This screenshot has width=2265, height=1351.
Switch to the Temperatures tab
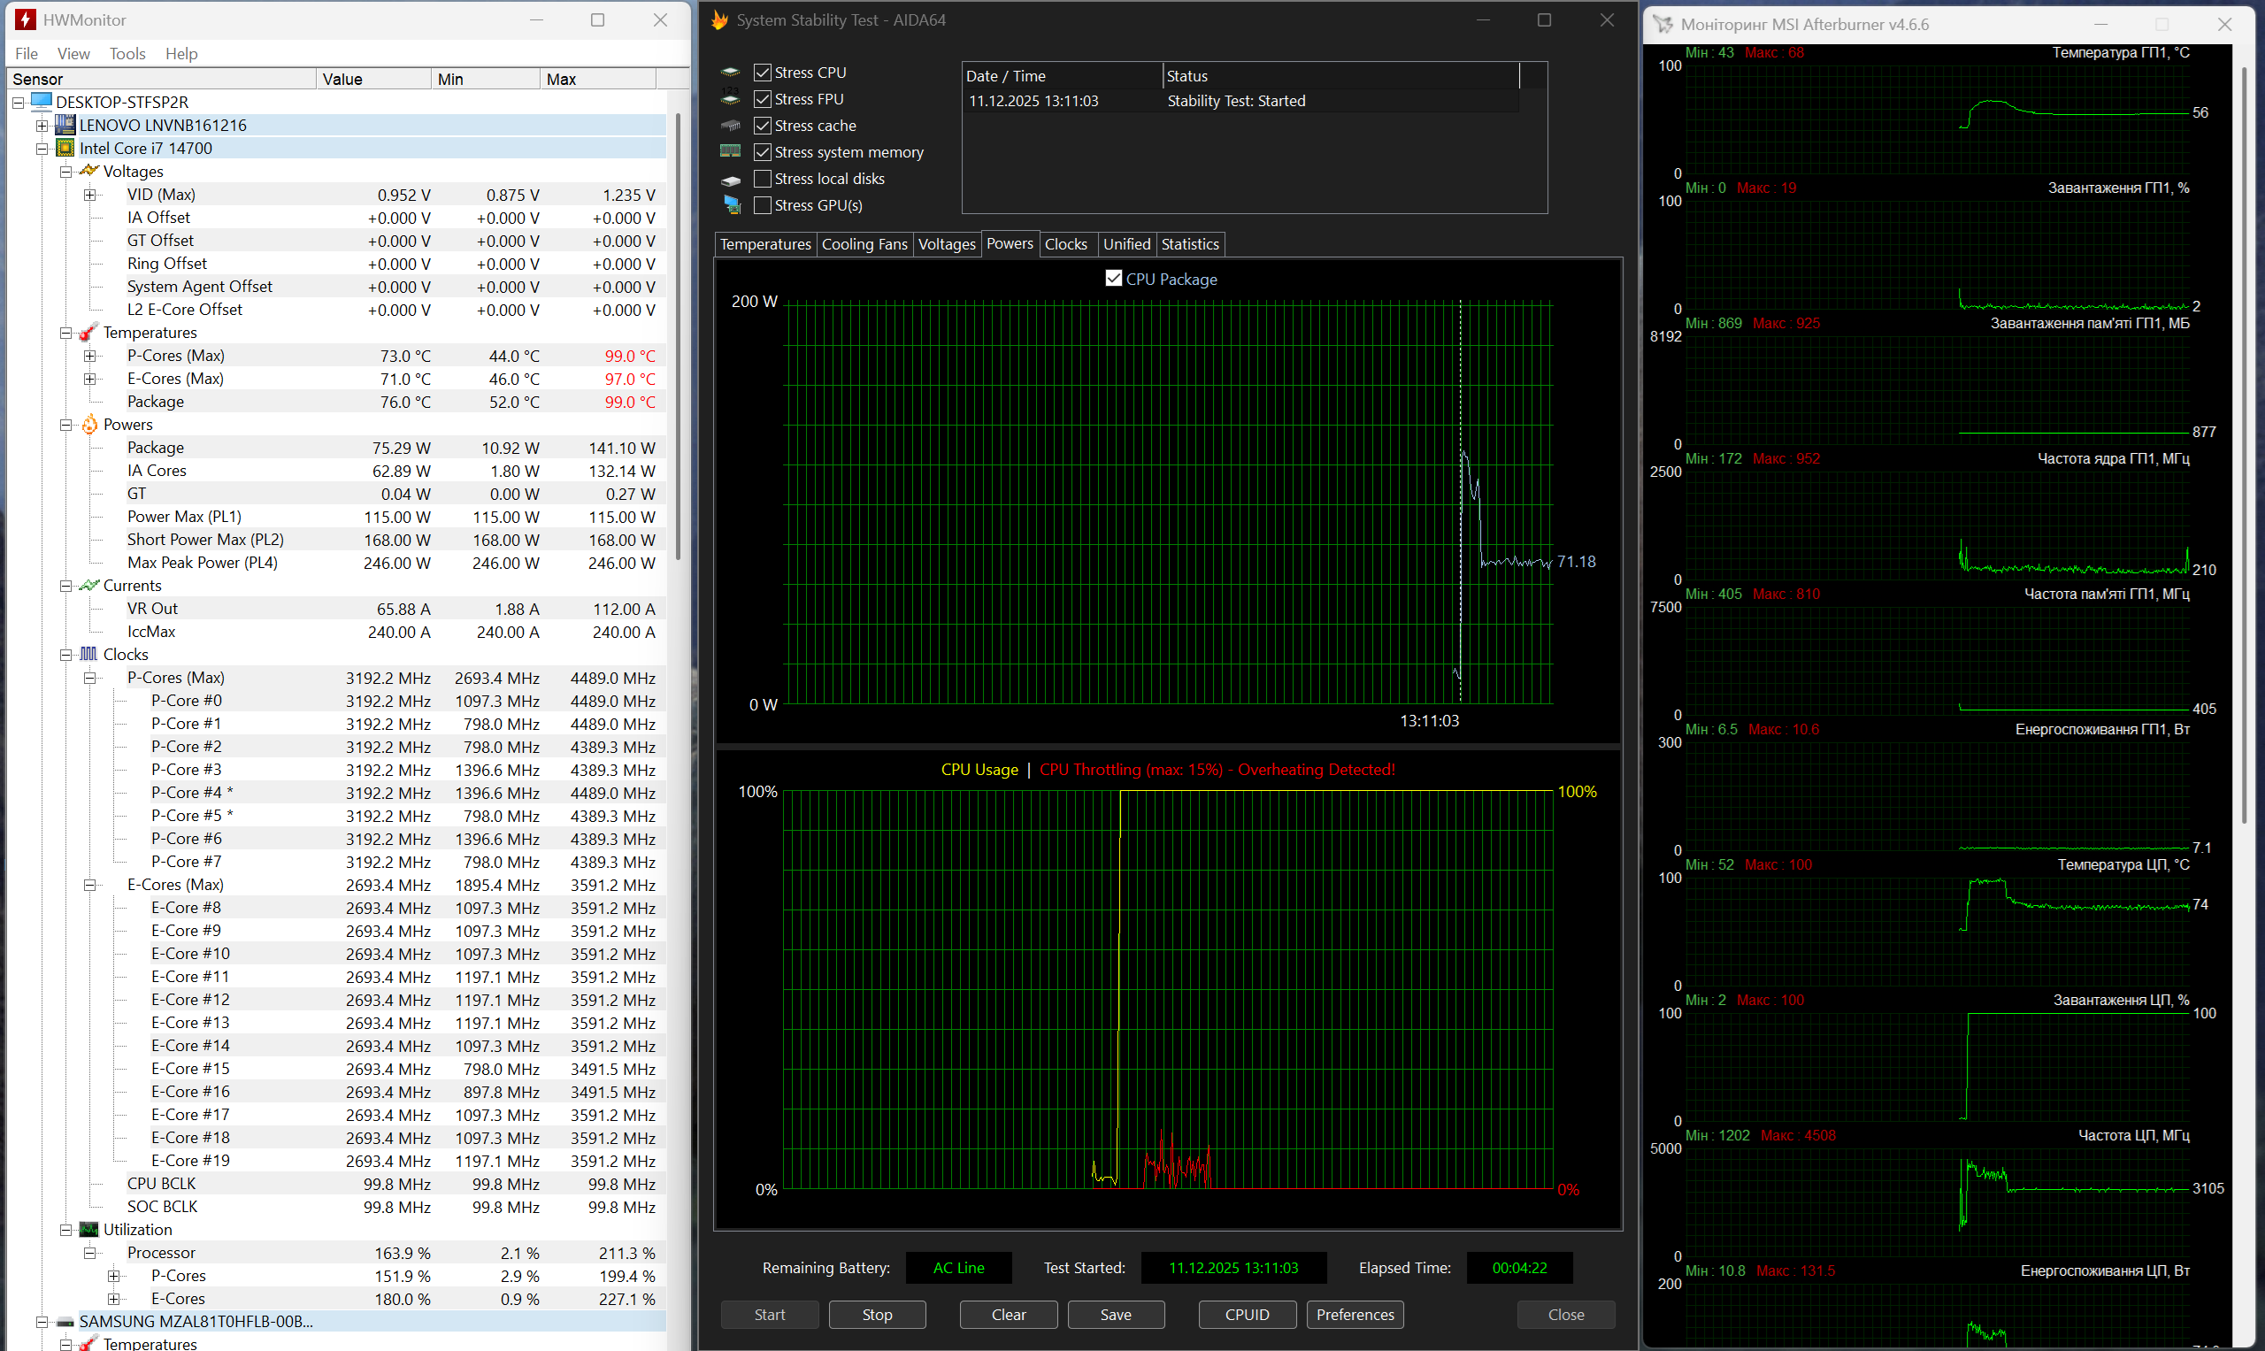point(764,244)
